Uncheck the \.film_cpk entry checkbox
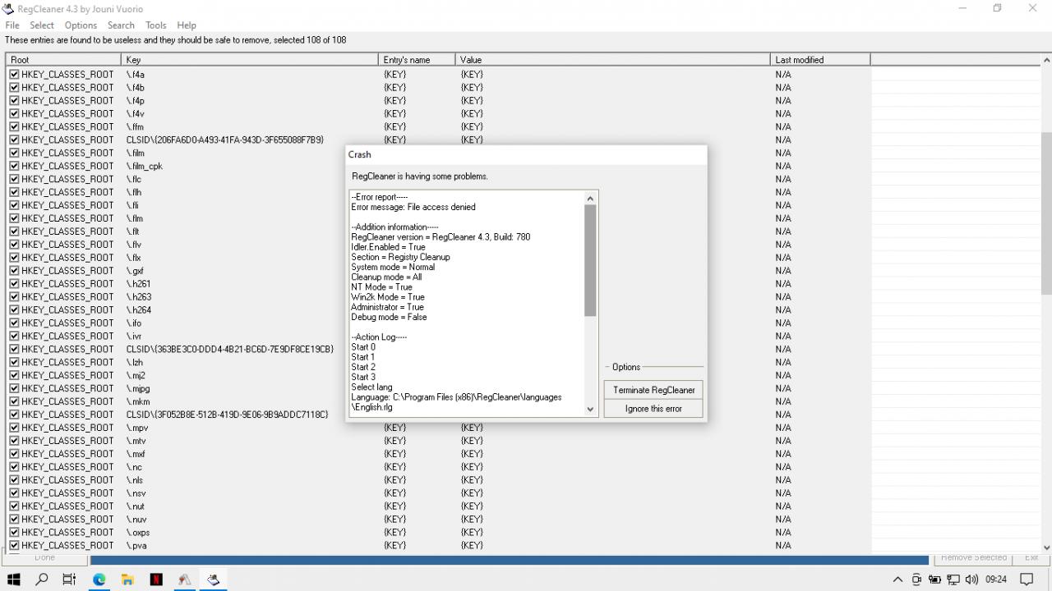The height and width of the screenshot is (591, 1052). coord(14,166)
